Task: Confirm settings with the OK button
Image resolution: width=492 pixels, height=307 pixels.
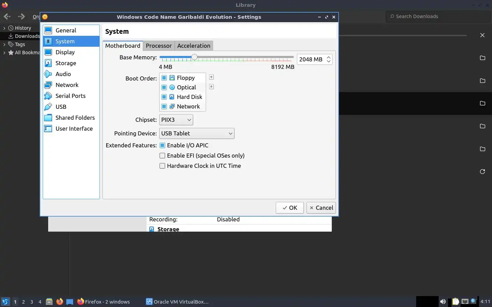Action: (x=290, y=208)
